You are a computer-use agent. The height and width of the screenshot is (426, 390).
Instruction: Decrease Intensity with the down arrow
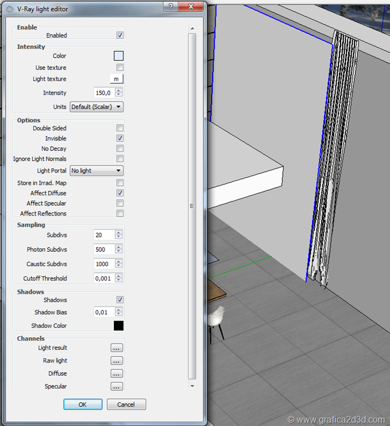click(119, 95)
